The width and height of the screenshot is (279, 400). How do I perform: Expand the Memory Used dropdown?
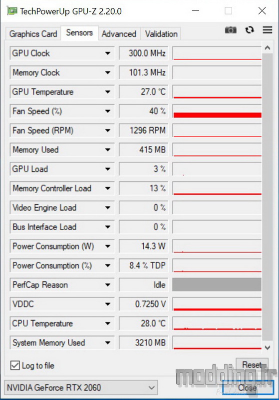[108, 149]
